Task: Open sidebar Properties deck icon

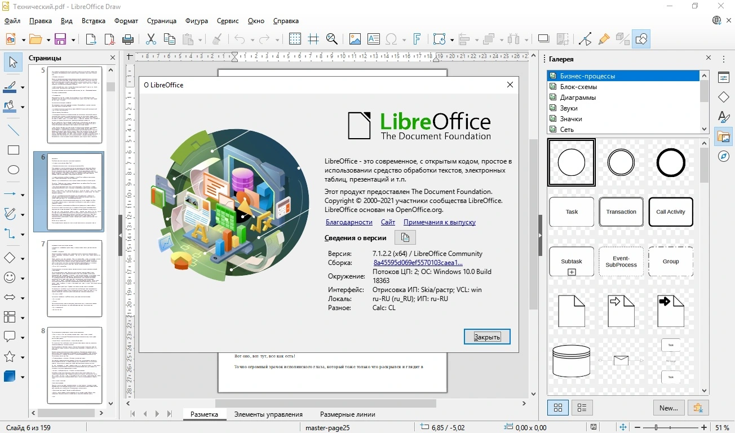Action: [x=724, y=78]
